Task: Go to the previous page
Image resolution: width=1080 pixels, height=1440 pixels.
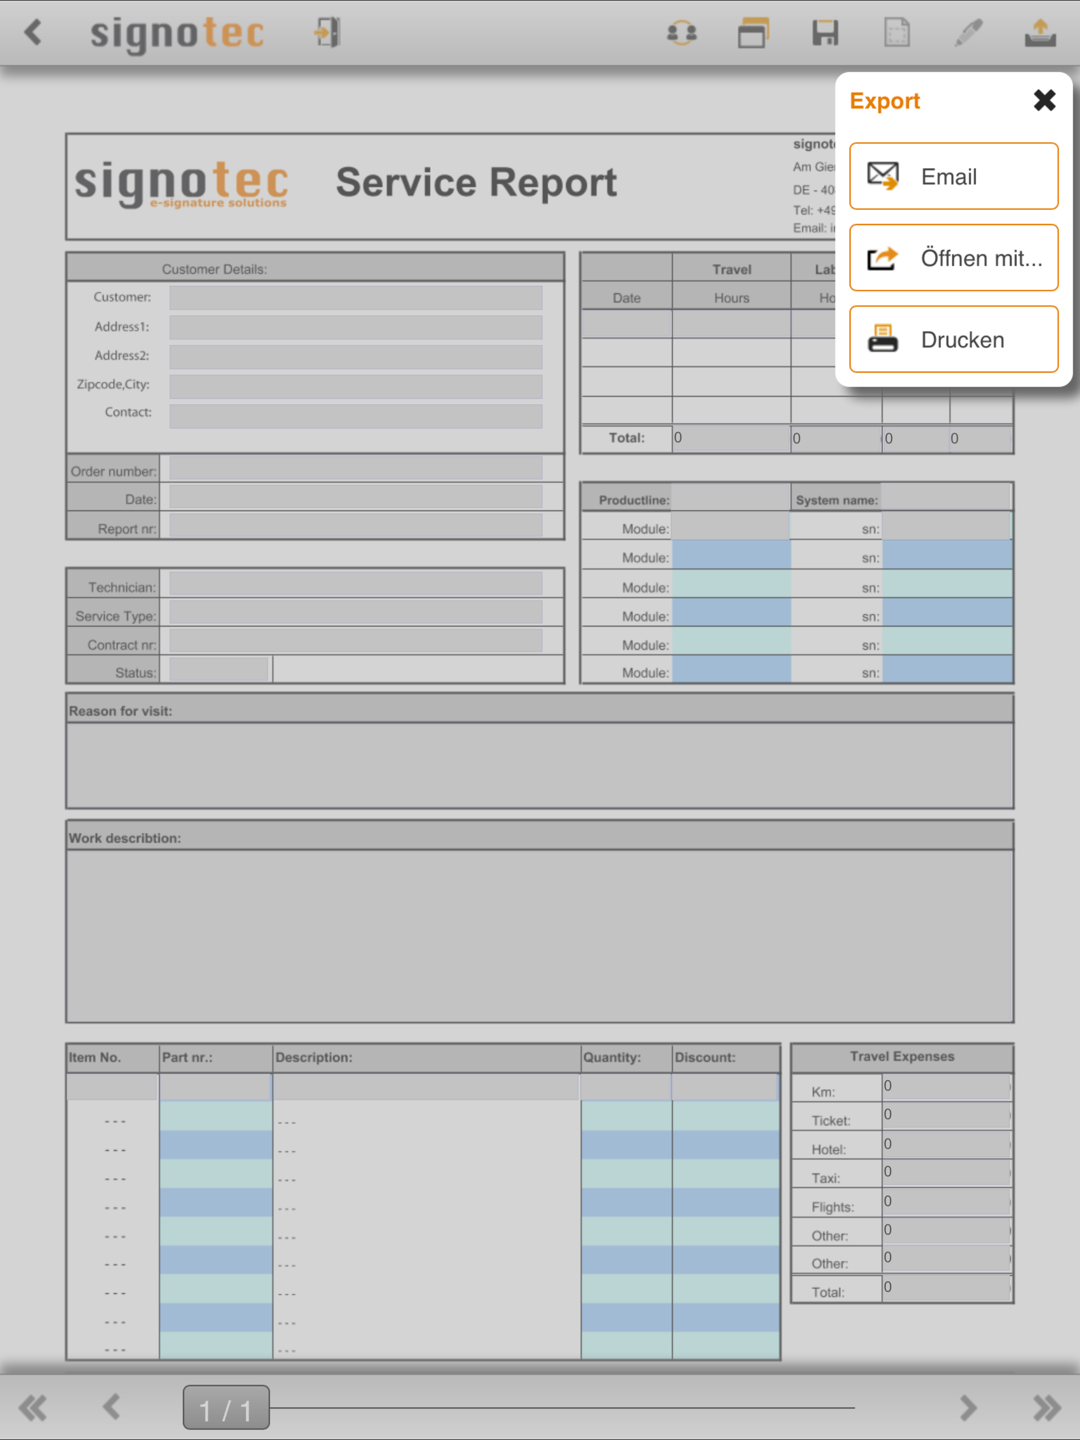Action: (111, 1407)
